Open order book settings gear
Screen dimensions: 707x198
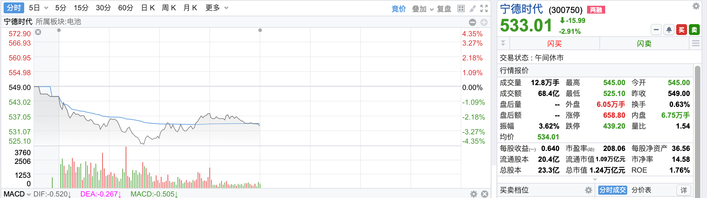coord(588,190)
